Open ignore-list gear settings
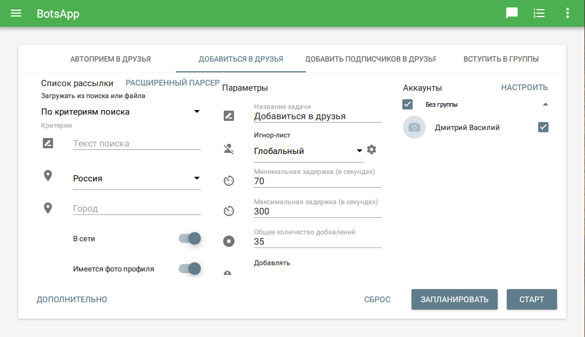This screenshot has height=337, width=585. coord(372,149)
